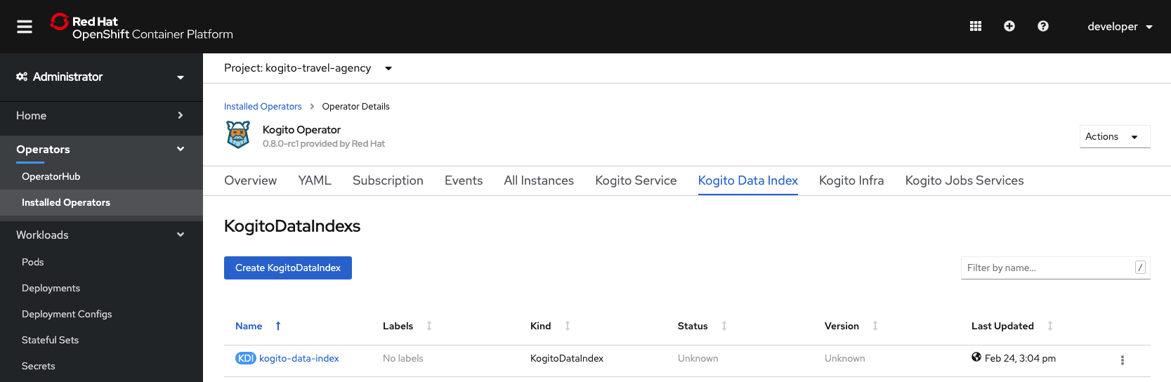
Task: Select Installed Operators in the sidebar
Action: pos(101,202)
